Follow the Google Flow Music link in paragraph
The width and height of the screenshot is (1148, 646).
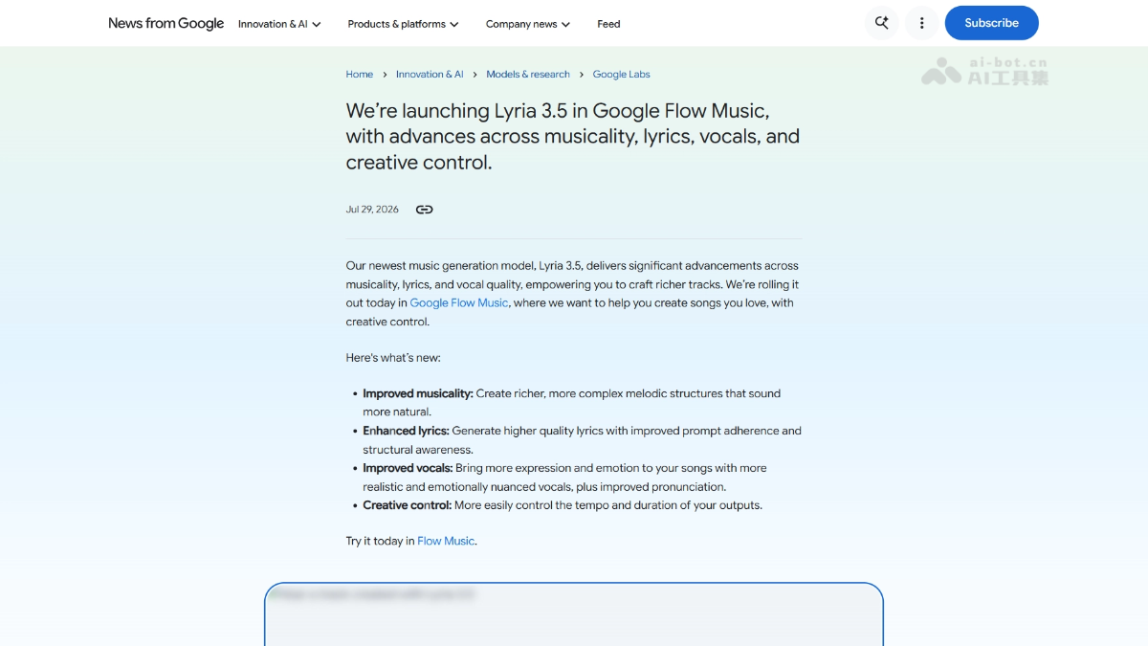(x=459, y=303)
